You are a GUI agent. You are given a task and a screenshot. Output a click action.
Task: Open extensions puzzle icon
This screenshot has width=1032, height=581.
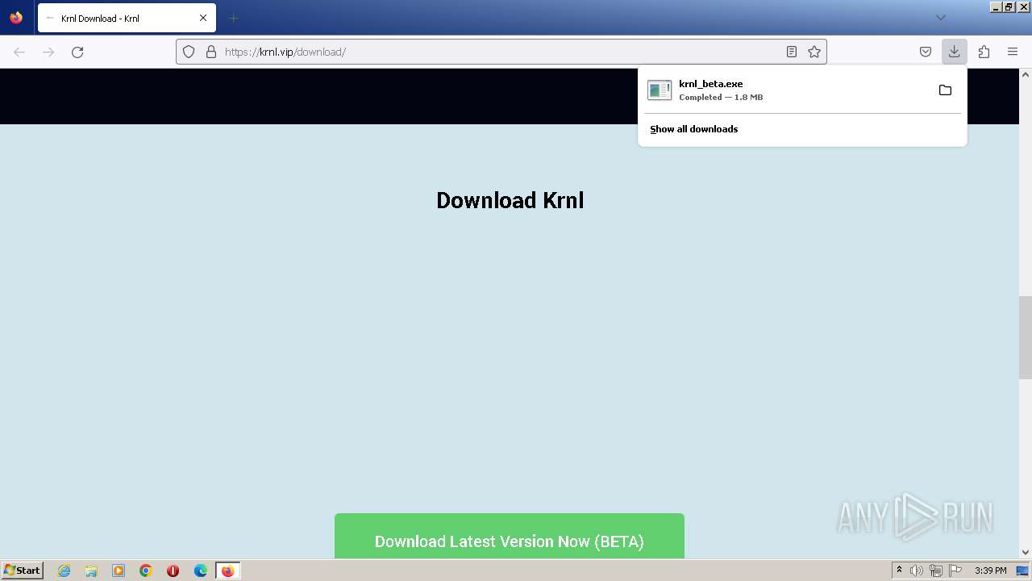click(x=984, y=52)
